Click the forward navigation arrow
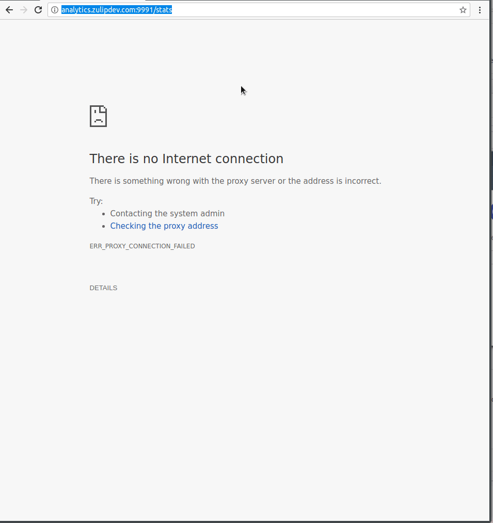The width and height of the screenshot is (493, 523). [24, 10]
